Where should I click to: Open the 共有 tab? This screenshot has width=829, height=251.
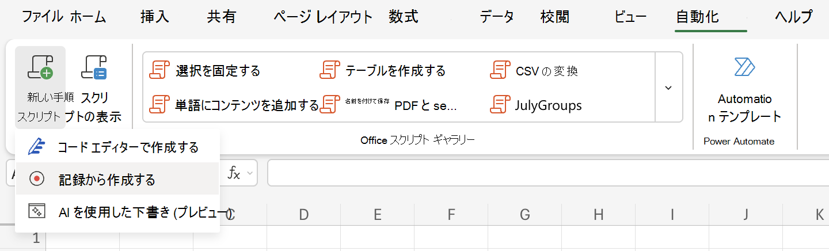point(221,17)
